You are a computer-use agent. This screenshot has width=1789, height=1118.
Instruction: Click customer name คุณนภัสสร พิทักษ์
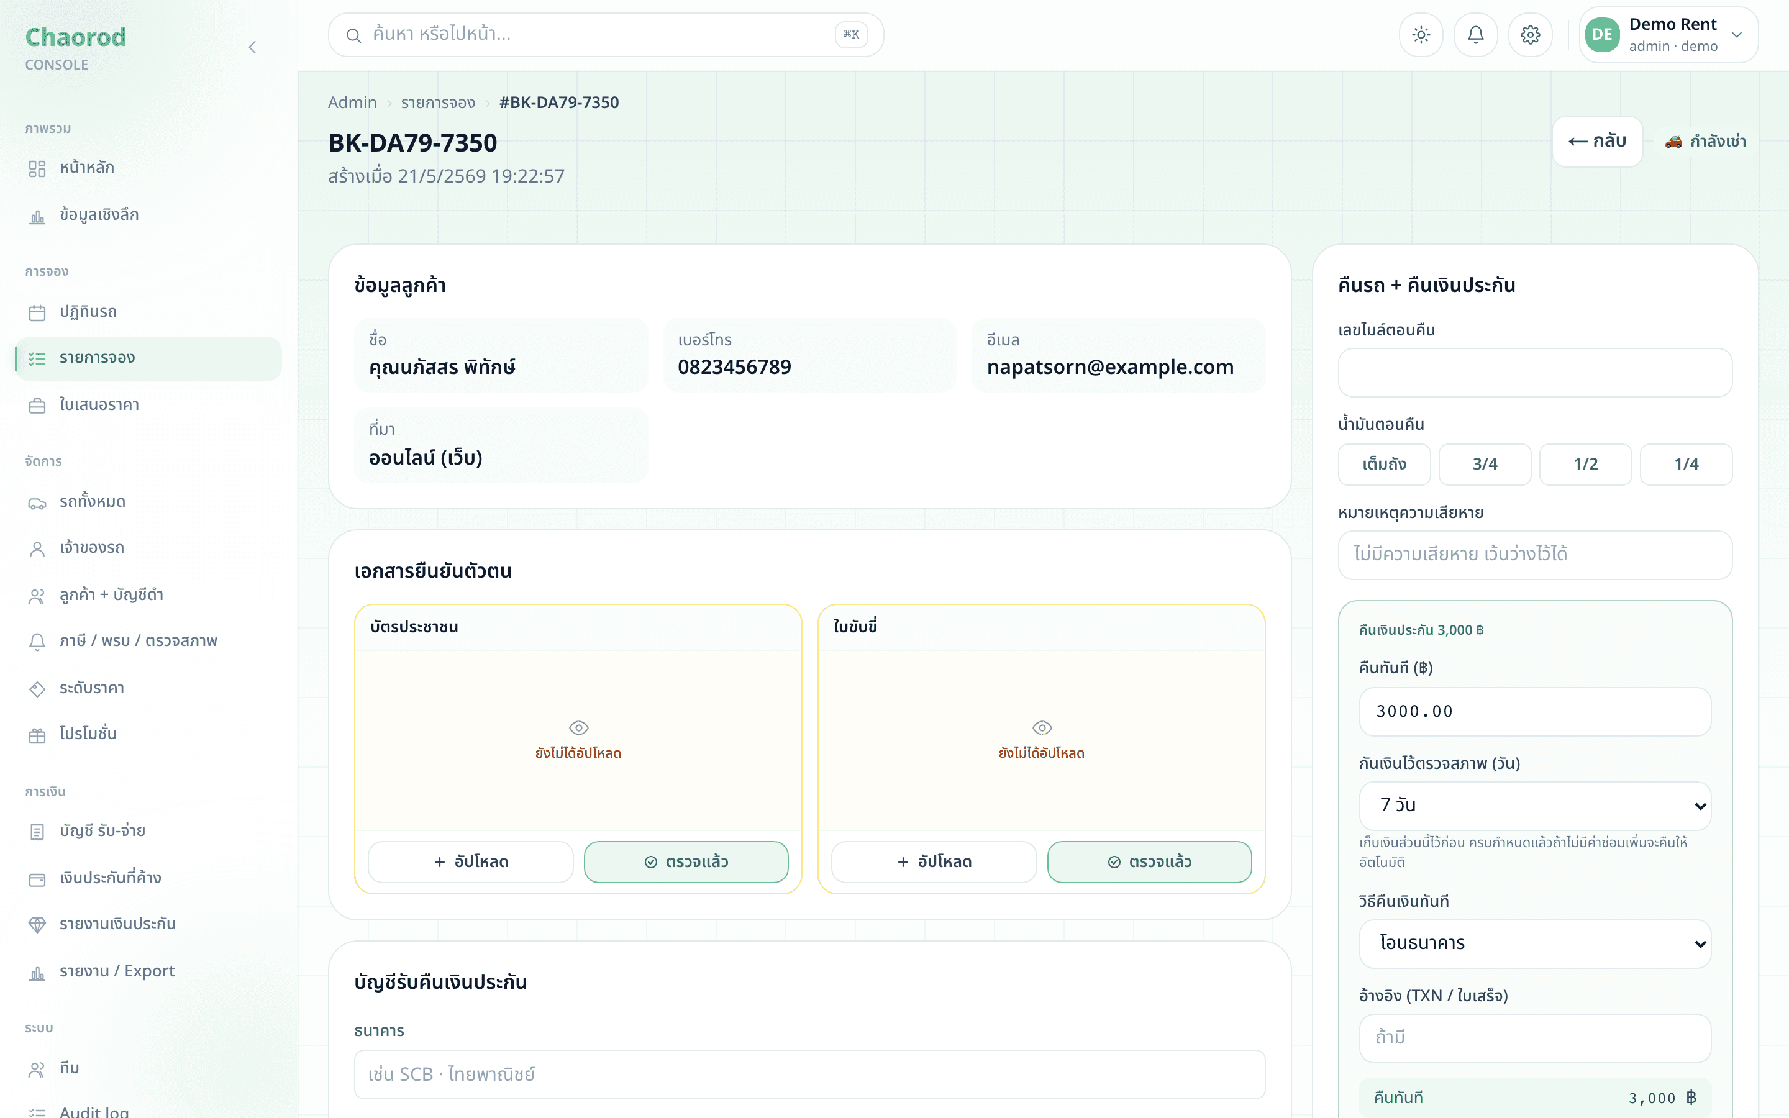tap(442, 368)
